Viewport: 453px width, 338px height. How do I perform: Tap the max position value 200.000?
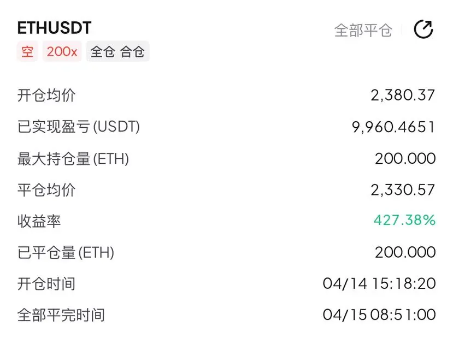tap(405, 158)
